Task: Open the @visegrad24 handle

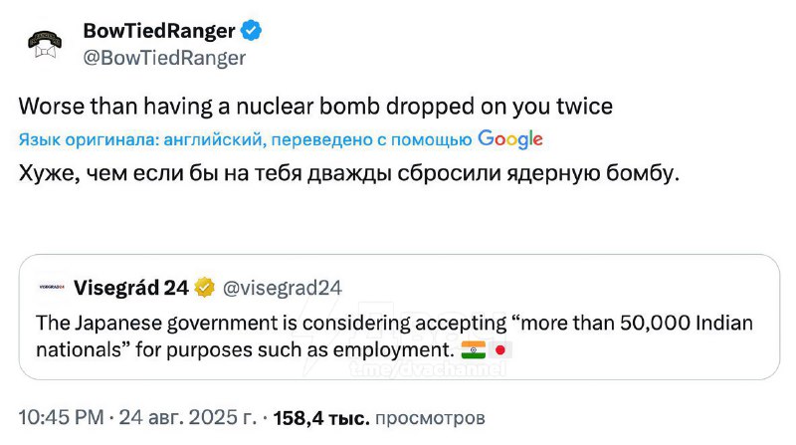Action: [x=283, y=288]
